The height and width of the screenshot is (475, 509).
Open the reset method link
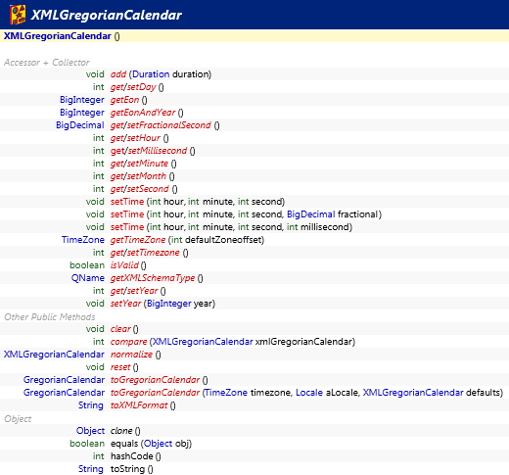120,367
